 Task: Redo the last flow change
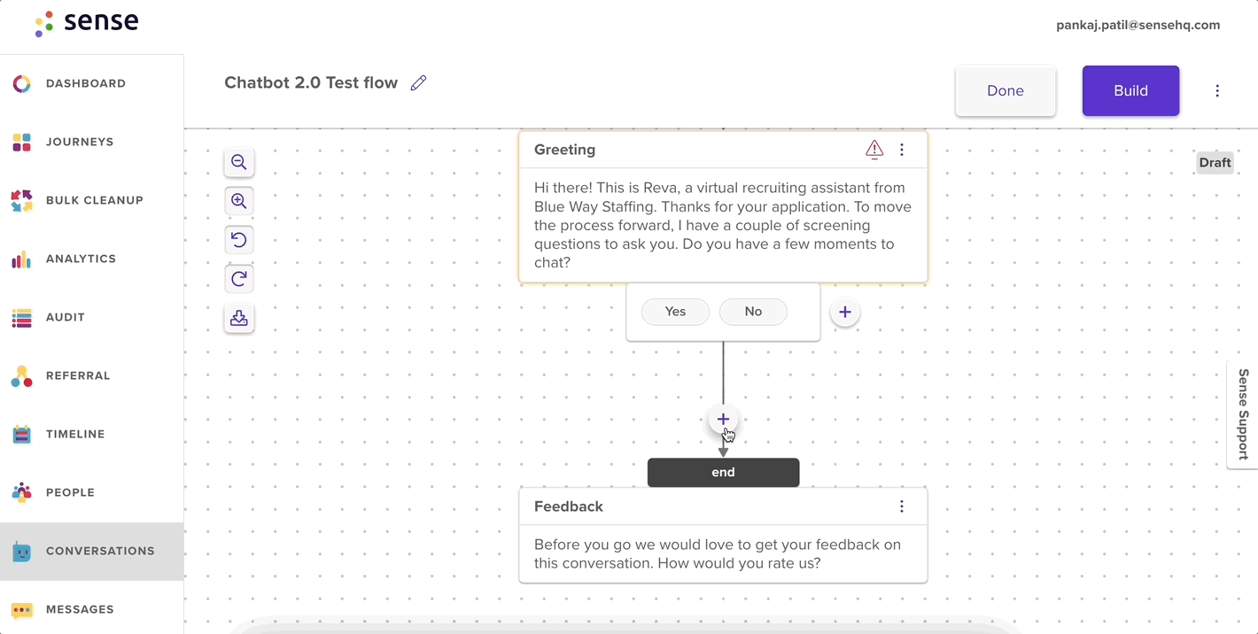pos(239,279)
